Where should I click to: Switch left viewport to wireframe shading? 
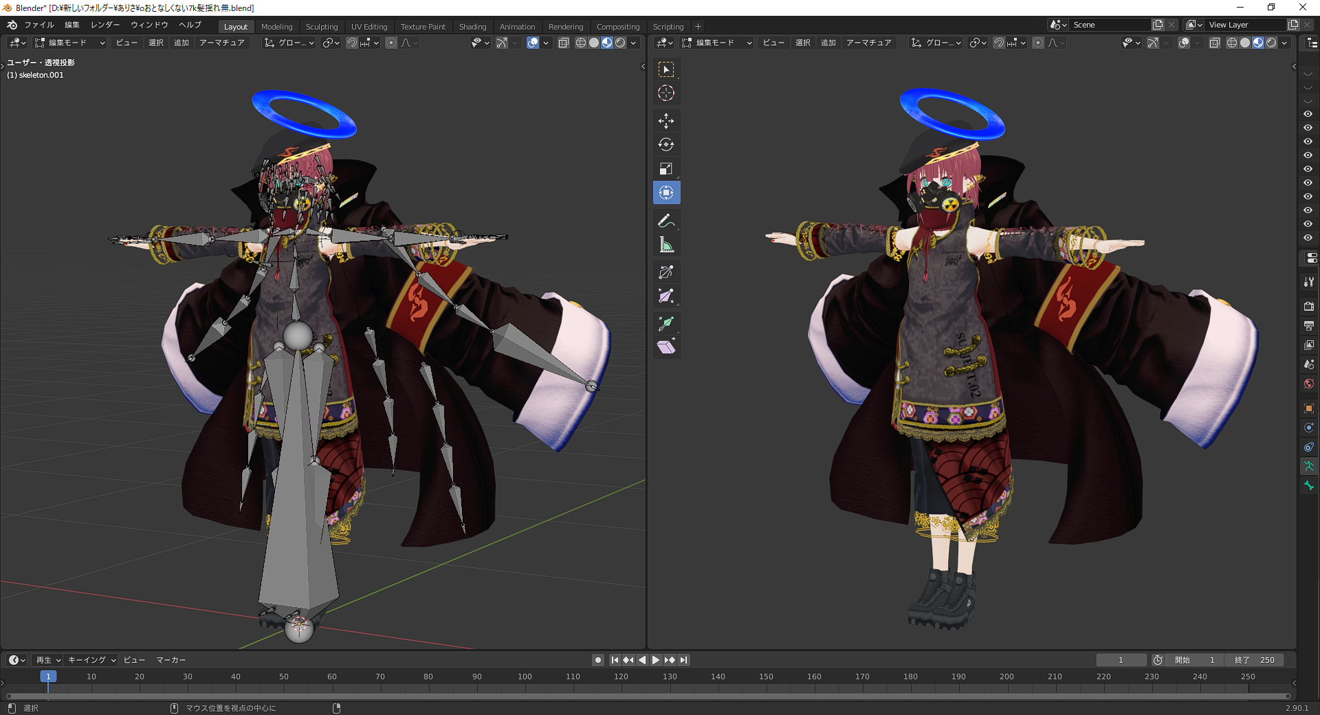(x=581, y=43)
